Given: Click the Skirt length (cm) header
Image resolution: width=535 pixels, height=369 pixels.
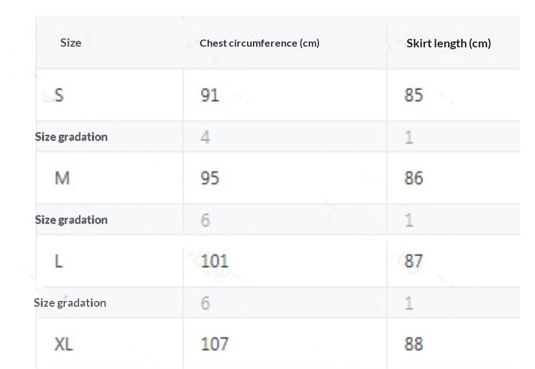Looking at the screenshot, I should tap(448, 43).
